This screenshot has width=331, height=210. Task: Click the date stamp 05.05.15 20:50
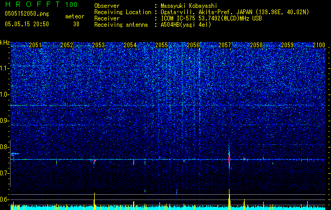[27, 24]
